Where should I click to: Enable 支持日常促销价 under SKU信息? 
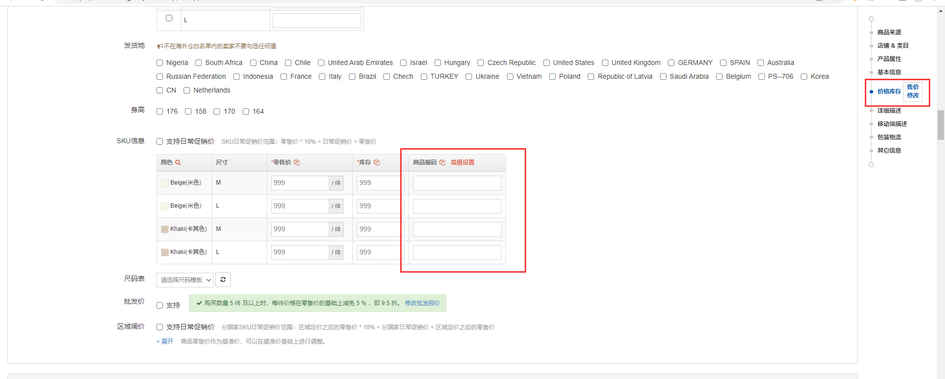pos(160,142)
